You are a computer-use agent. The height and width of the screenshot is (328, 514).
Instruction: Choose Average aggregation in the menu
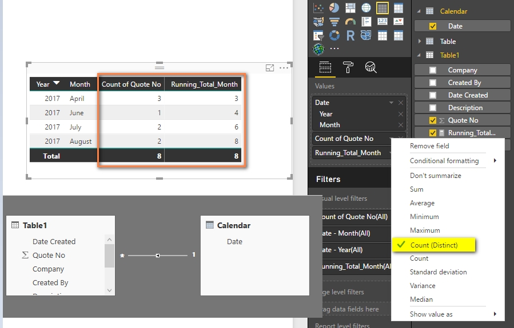click(x=422, y=203)
